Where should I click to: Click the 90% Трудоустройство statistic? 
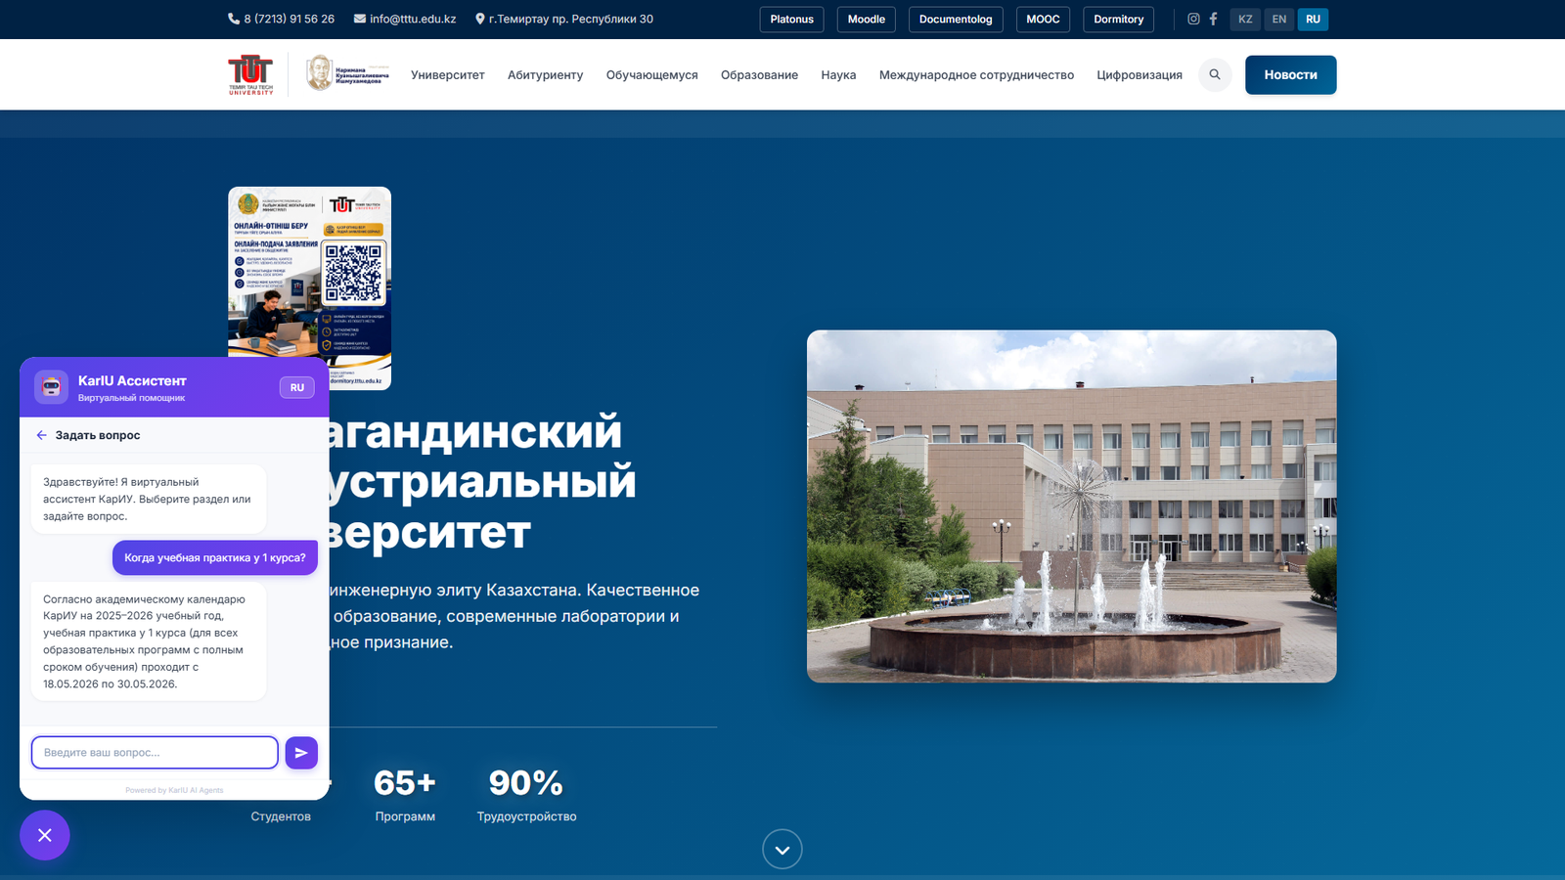pos(527,795)
